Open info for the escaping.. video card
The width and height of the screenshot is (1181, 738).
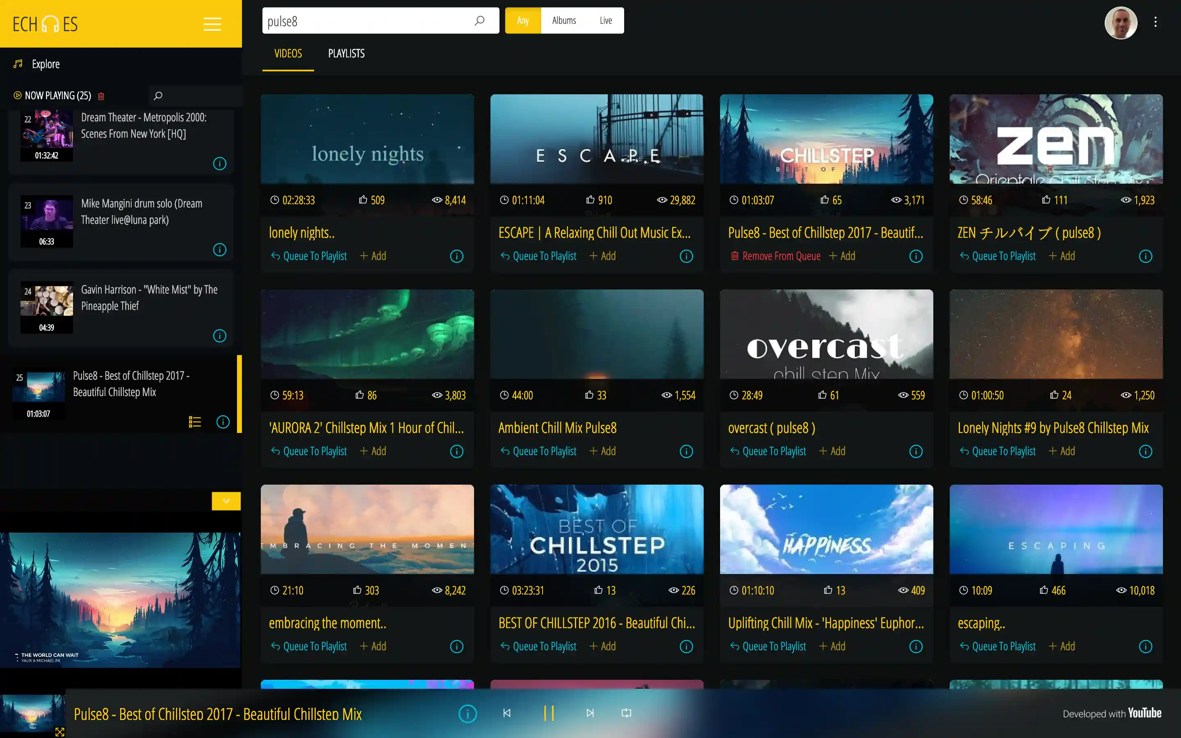tap(1145, 647)
